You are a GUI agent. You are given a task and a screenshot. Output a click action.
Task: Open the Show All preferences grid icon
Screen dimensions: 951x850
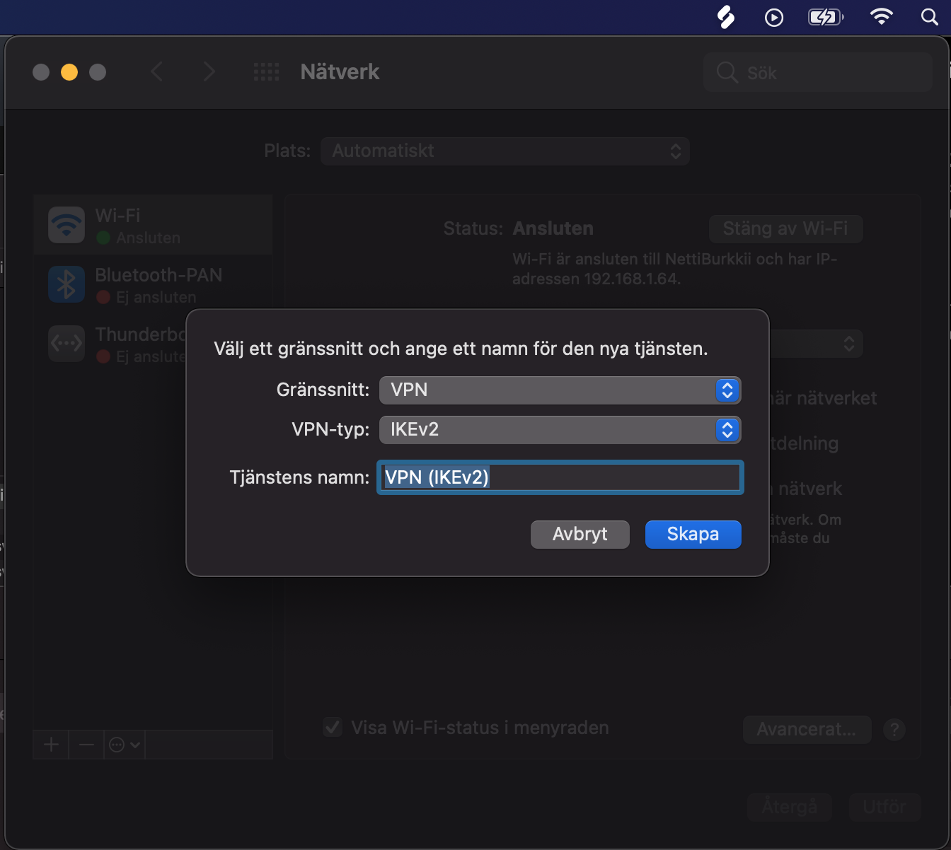[266, 71]
